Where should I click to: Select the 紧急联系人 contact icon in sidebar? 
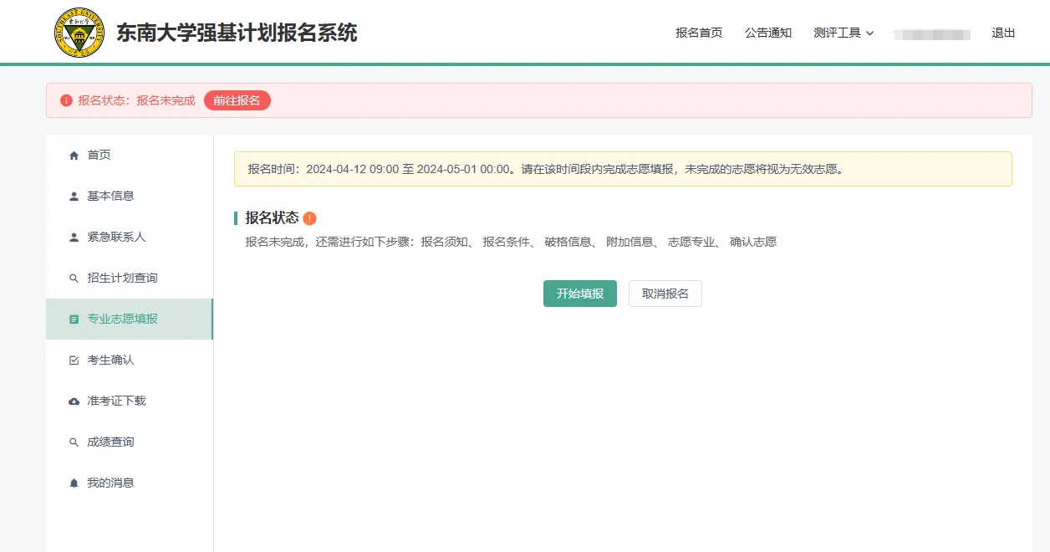[x=74, y=237]
